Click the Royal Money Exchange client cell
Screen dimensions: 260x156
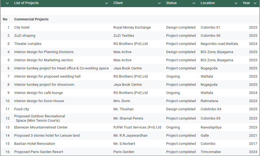132,27
